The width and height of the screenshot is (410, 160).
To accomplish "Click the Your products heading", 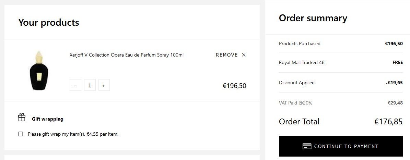I will tap(49, 23).
